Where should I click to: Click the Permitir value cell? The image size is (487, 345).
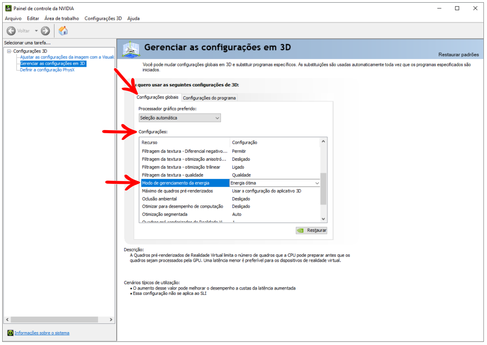[x=239, y=151]
